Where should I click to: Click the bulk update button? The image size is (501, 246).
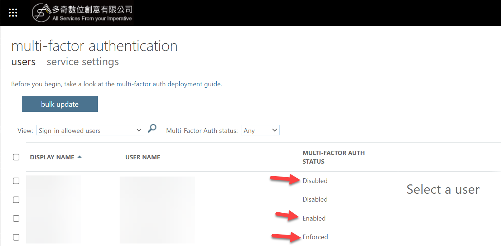tap(60, 104)
